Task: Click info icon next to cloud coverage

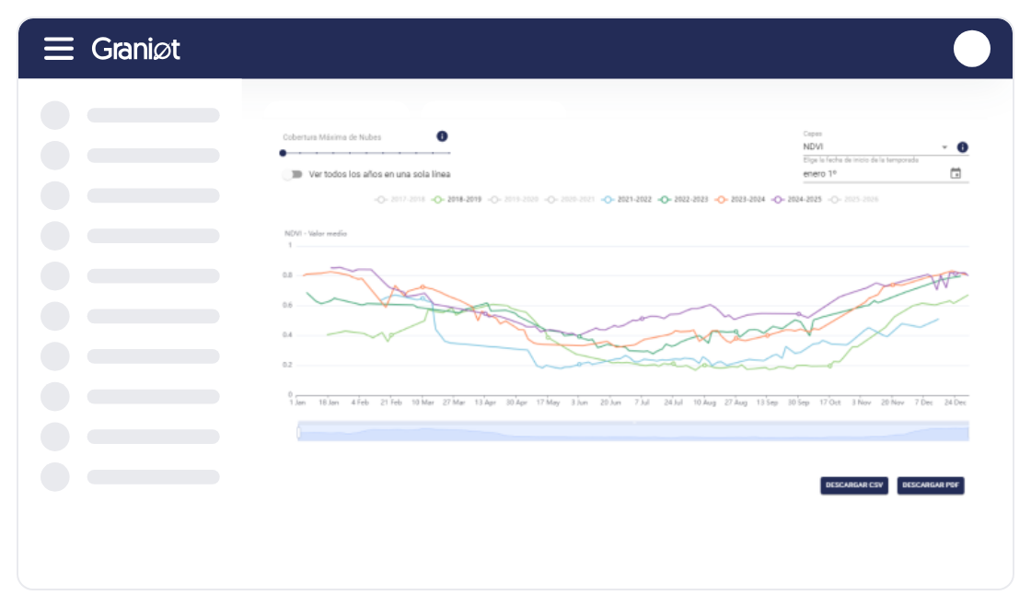Action: click(442, 136)
